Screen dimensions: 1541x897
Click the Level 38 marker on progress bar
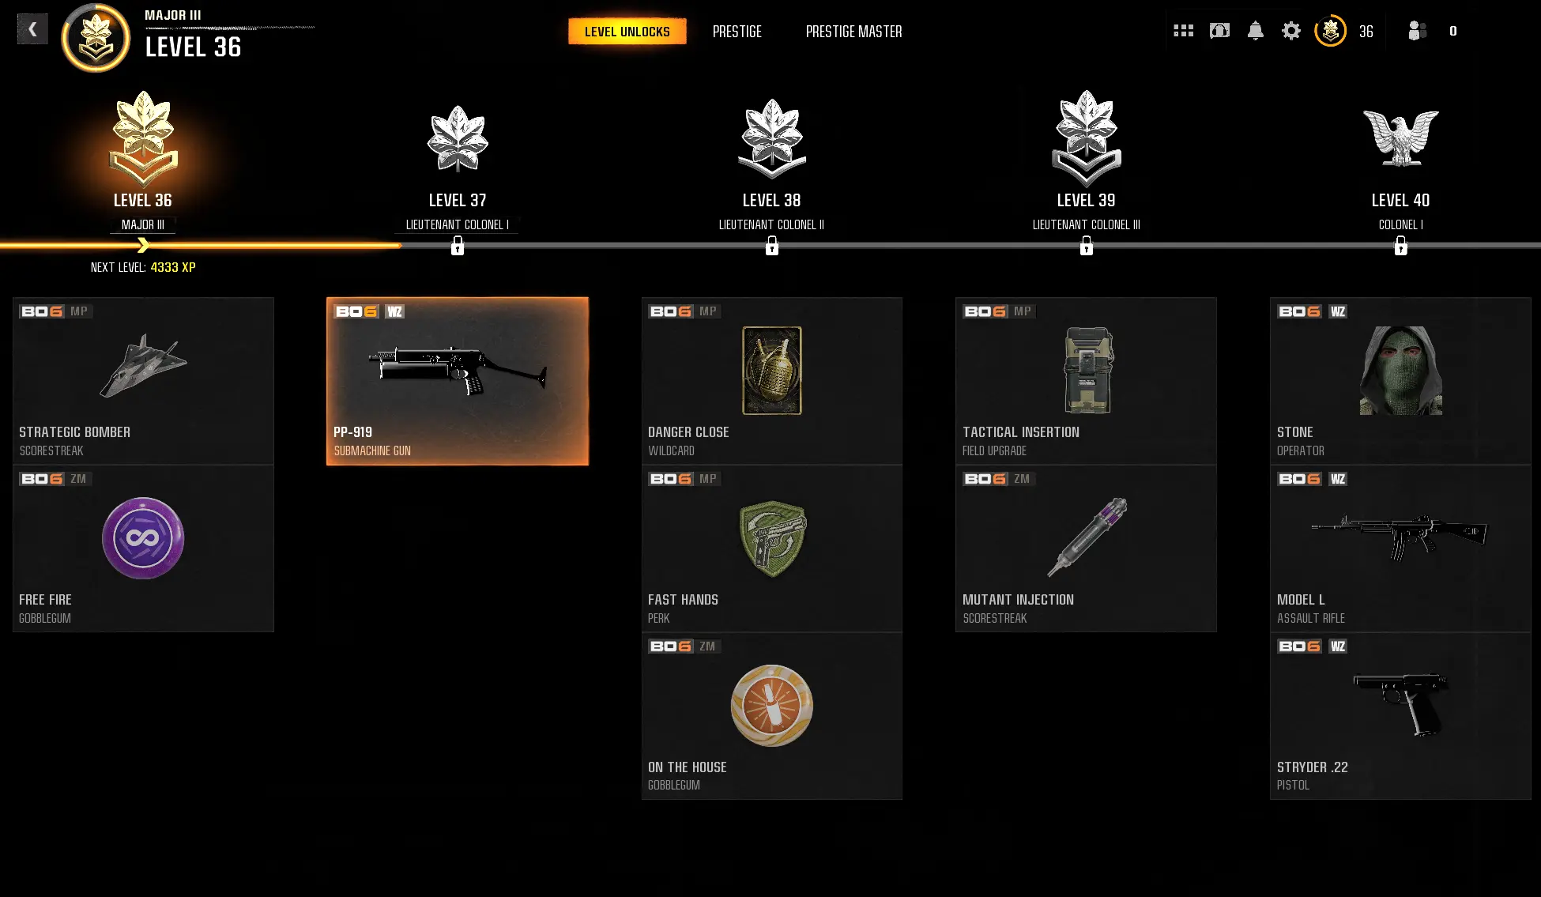(772, 247)
